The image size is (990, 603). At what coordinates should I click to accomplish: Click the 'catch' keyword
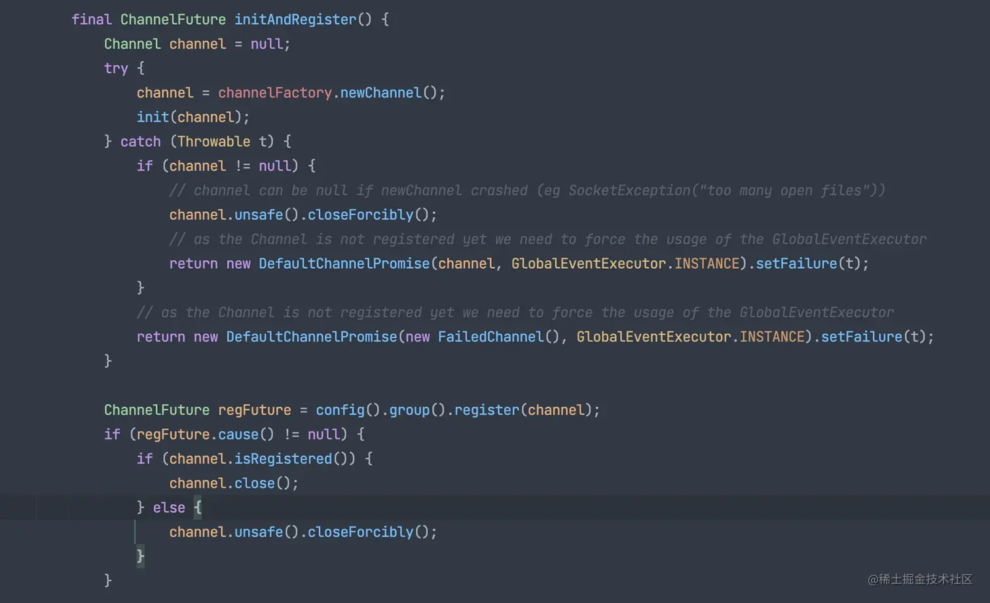[x=140, y=141]
